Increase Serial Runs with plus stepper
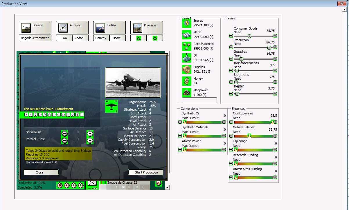Image resolution: width=349 pixels, height=210 pixels. [x=90, y=134]
